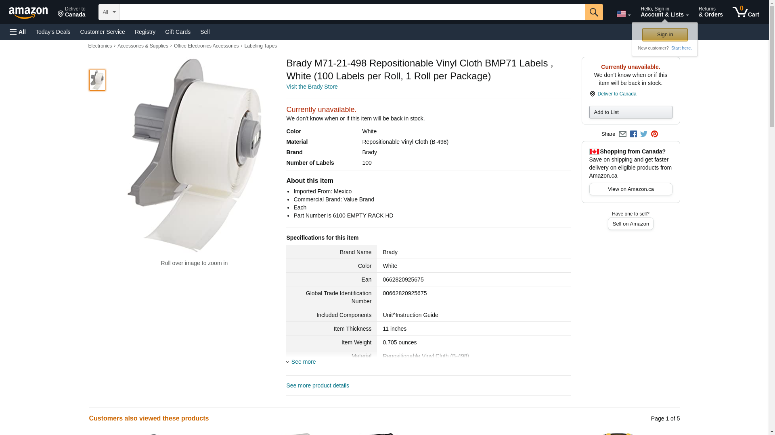Screen dimensions: 775x435
Task: Visit the Brady Store link
Action: [x=312, y=87]
